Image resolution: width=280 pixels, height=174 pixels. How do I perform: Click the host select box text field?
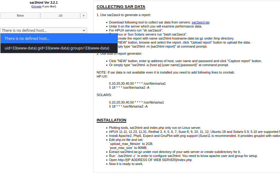[40, 30]
